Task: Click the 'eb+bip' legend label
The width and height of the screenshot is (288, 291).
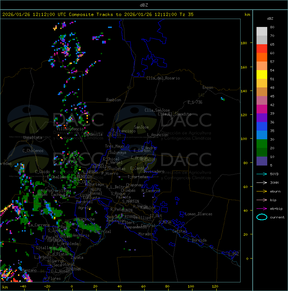Action: (x=276, y=209)
